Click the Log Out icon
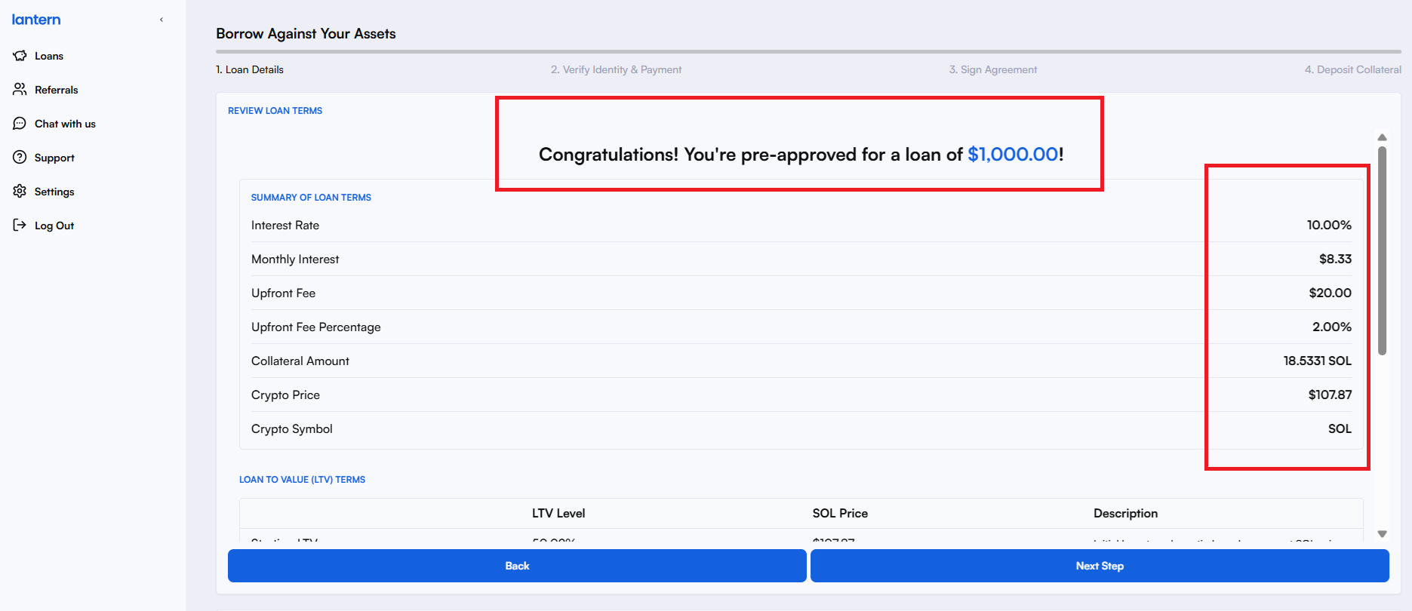 pyautogui.click(x=20, y=225)
